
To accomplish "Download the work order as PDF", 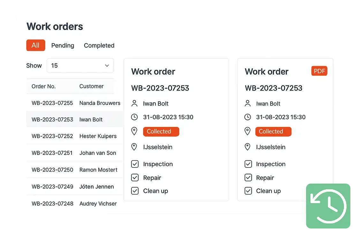I will (x=319, y=71).
